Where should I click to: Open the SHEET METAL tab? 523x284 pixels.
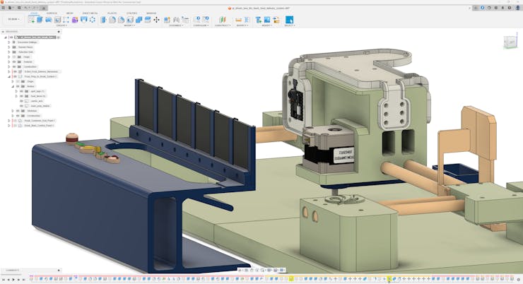coord(90,13)
